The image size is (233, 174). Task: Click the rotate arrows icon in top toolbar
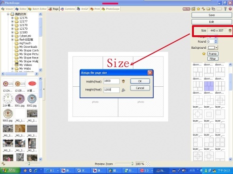(x=203, y=9)
